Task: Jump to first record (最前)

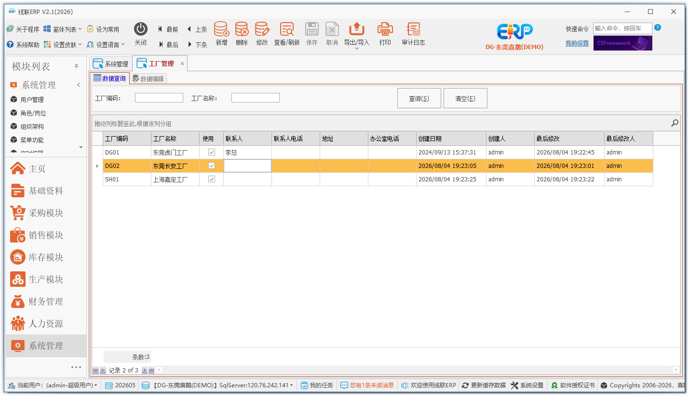Action: (168, 29)
